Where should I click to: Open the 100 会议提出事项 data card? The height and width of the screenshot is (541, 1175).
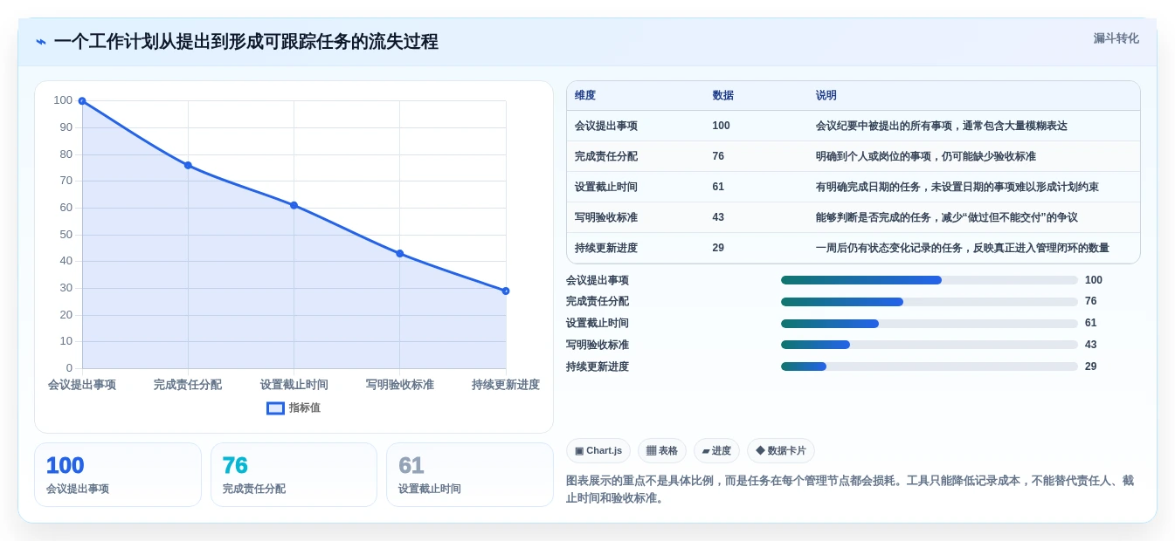pos(118,475)
